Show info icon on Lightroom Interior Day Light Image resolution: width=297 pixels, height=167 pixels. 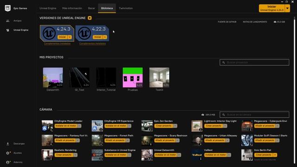point(201,130)
